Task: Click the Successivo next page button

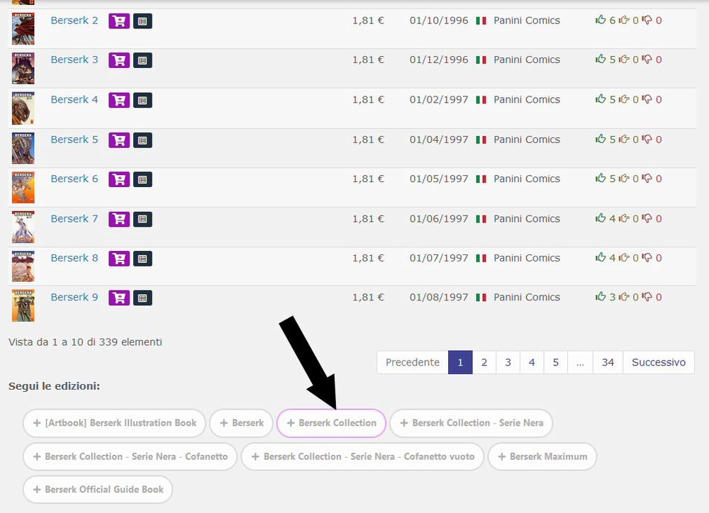Action: pyautogui.click(x=659, y=362)
